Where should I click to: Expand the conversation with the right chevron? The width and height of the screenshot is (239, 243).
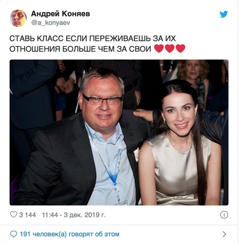pos(224,234)
